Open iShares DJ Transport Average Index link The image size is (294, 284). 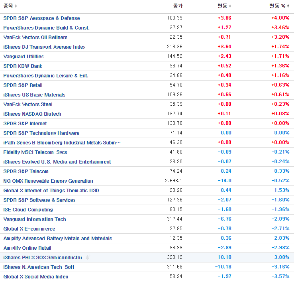coord(45,47)
